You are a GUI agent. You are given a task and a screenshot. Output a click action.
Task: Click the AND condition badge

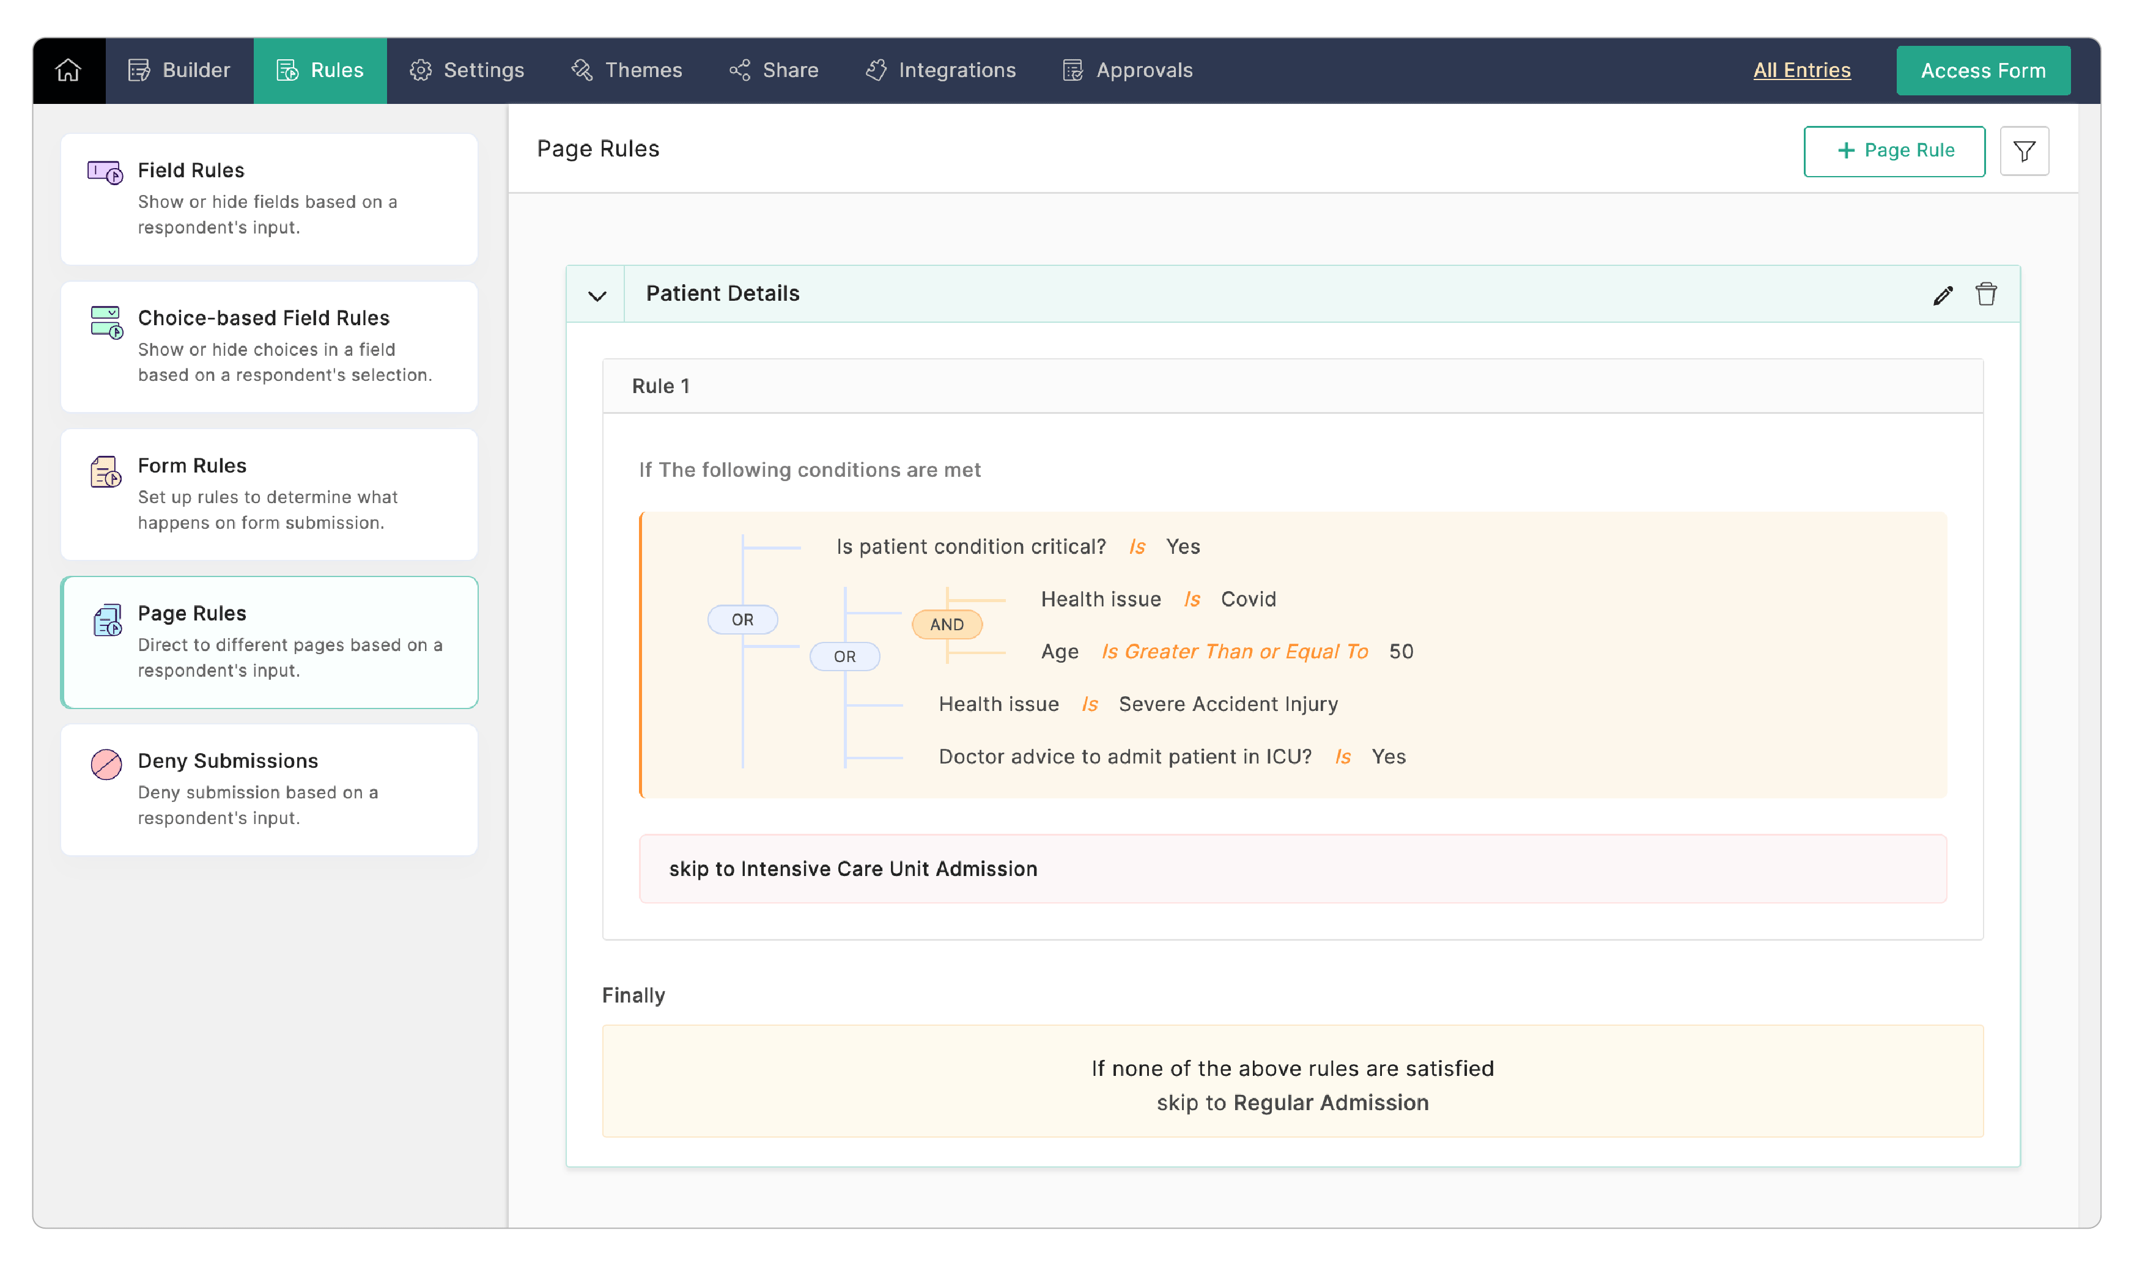(x=947, y=625)
